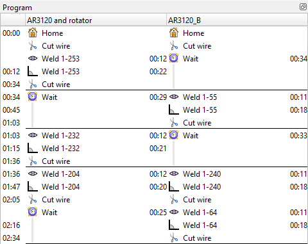Select the Cut wire scissors after Weld 1-240
The width and height of the screenshot is (308, 244).
174,199
